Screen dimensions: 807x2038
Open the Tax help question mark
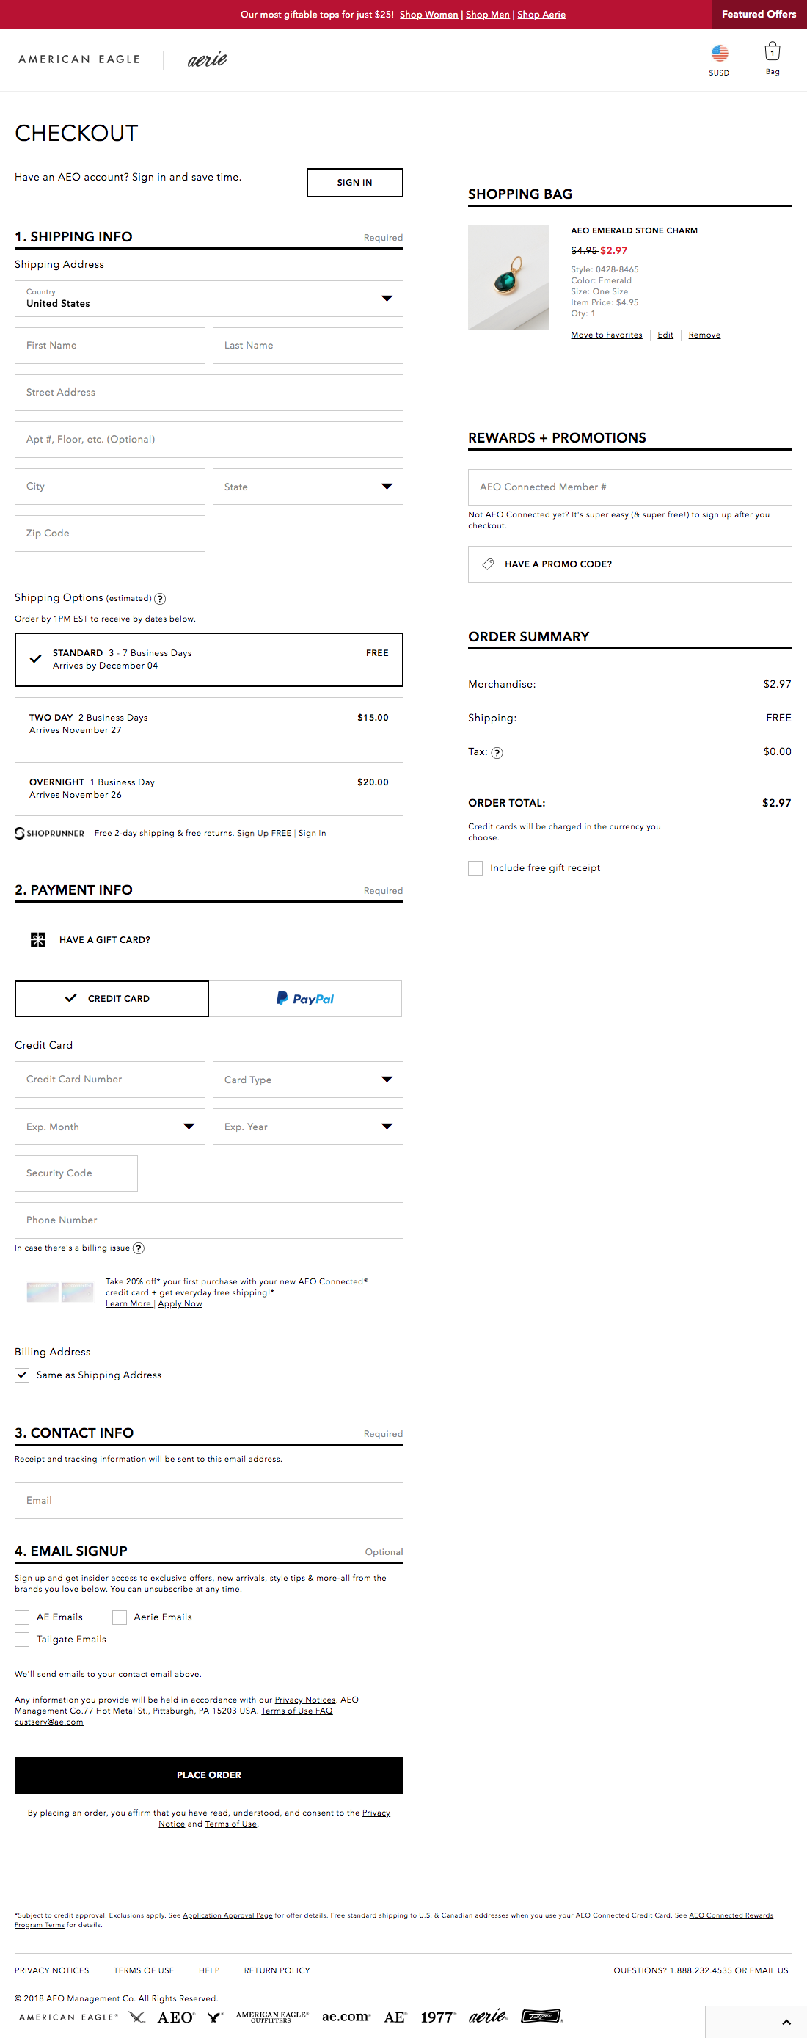498,752
